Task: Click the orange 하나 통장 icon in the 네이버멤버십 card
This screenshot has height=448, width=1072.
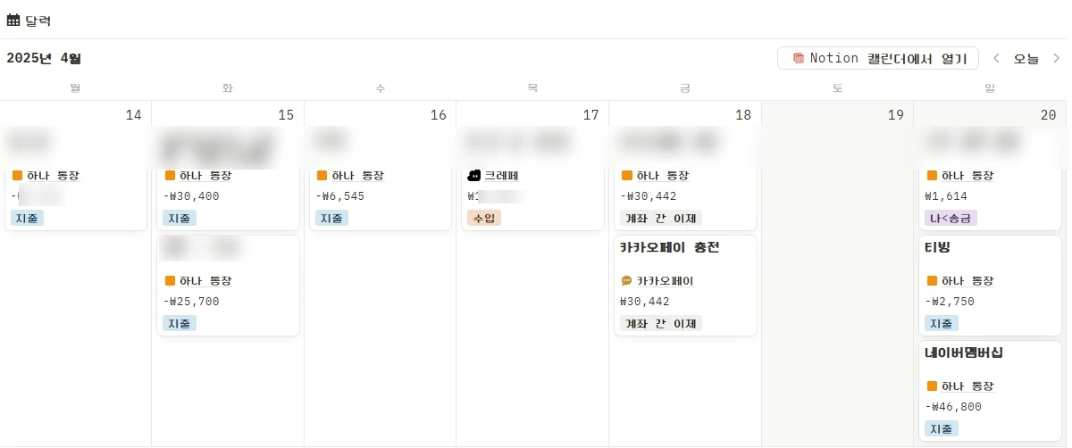Action: 933,386
